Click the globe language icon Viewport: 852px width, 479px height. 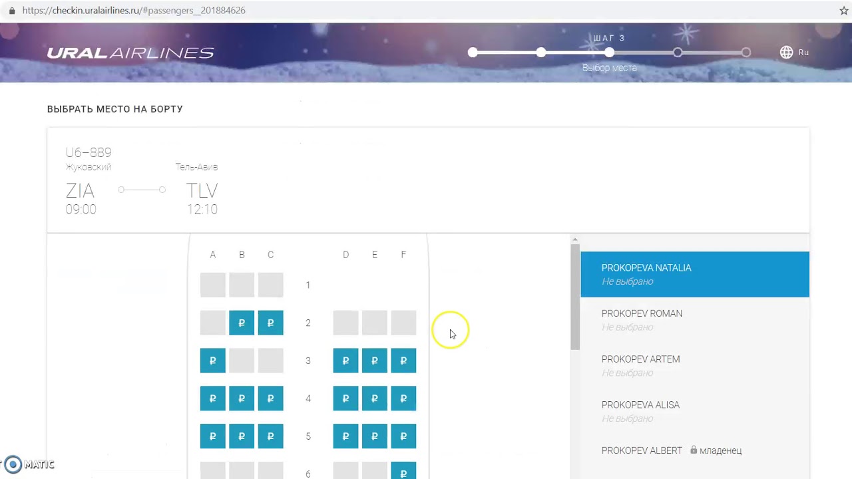click(x=786, y=53)
